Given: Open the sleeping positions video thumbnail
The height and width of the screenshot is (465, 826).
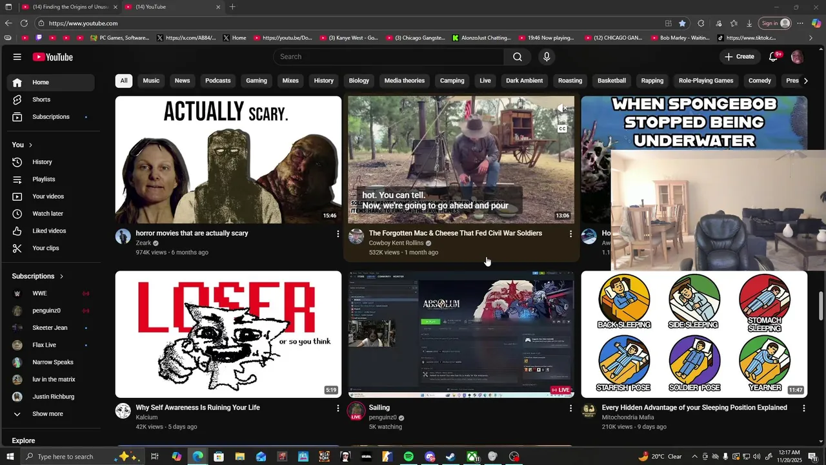Looking at the screenshot, I should click(694, 334).
